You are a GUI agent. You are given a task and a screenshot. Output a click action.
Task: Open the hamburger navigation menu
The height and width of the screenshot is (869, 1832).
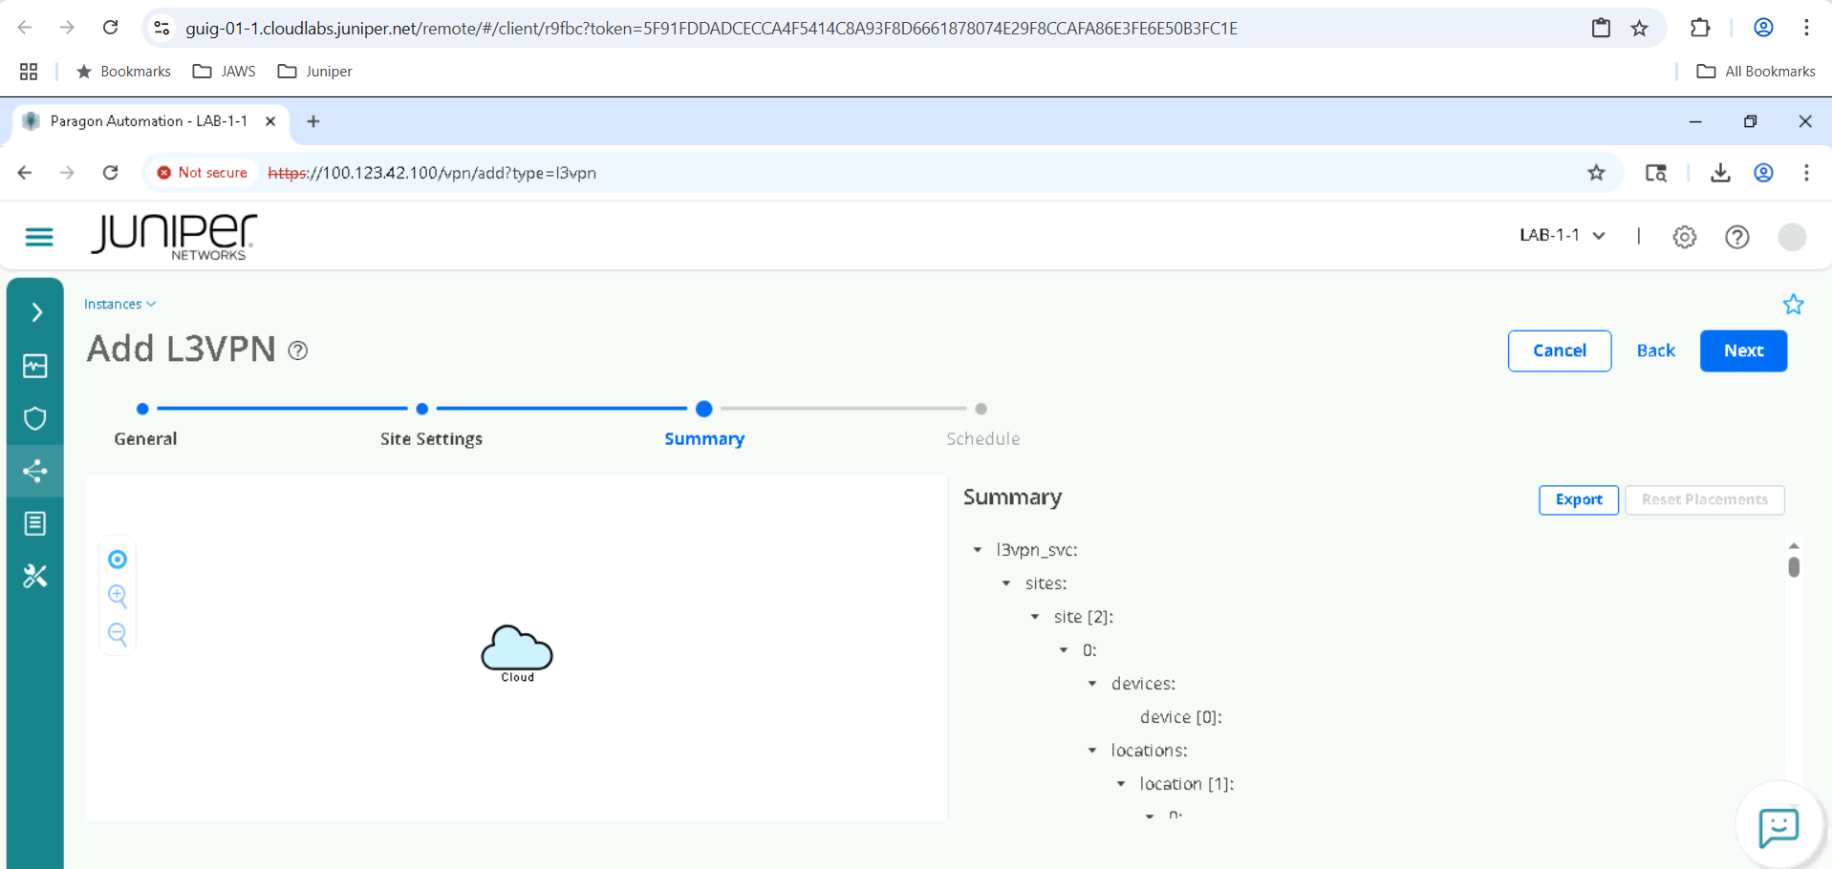click(x=39, y=237)
